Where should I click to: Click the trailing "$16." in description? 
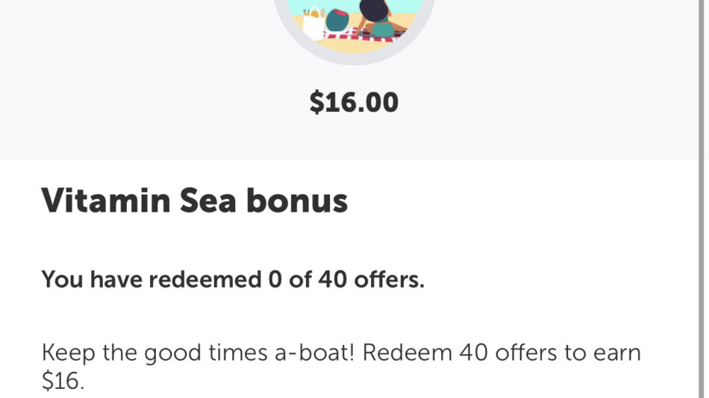[63, 382]
